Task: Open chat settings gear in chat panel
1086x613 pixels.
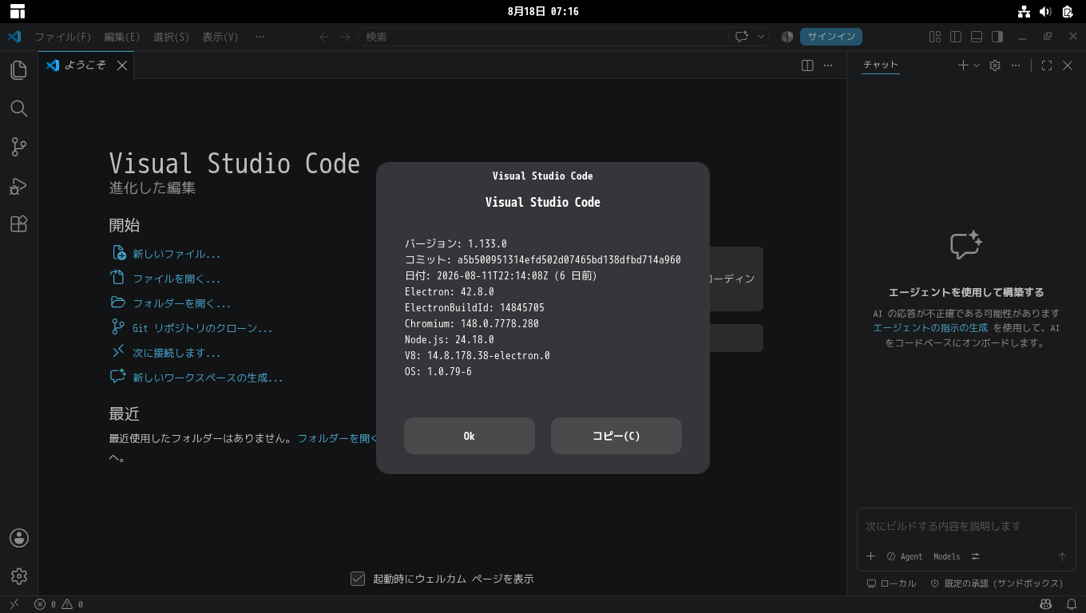Action: click(x=995, y=65)
